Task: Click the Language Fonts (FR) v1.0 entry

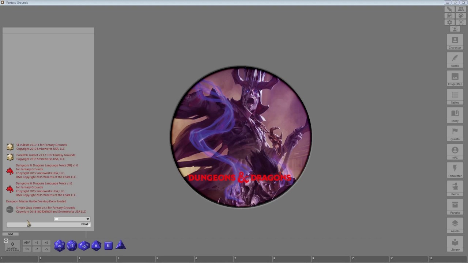Action: click(42, 171)
